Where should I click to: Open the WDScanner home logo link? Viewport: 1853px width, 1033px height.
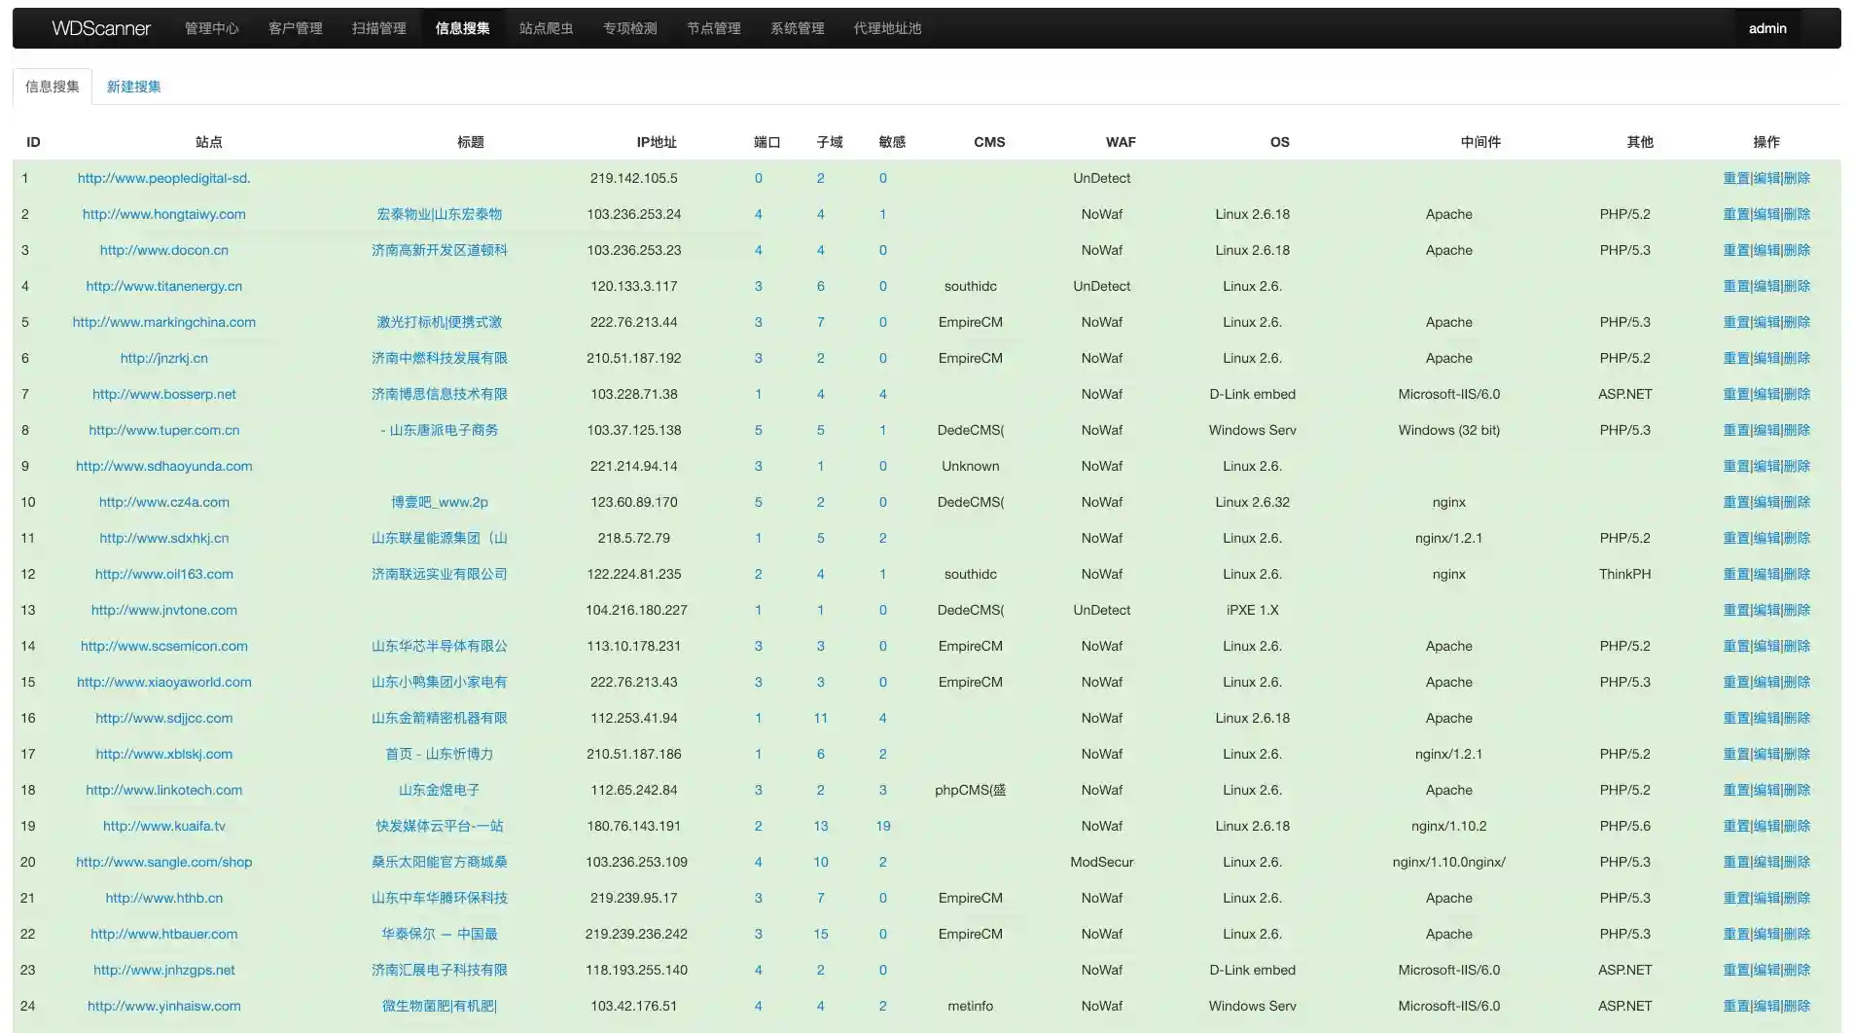101,28
